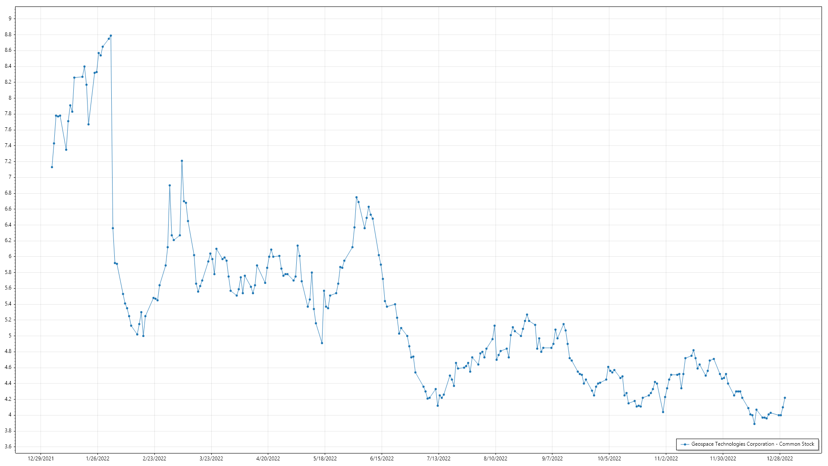Click the 7 label on the y-axis
The width and height of the screenshot is (828, 466).
point(10,177)
